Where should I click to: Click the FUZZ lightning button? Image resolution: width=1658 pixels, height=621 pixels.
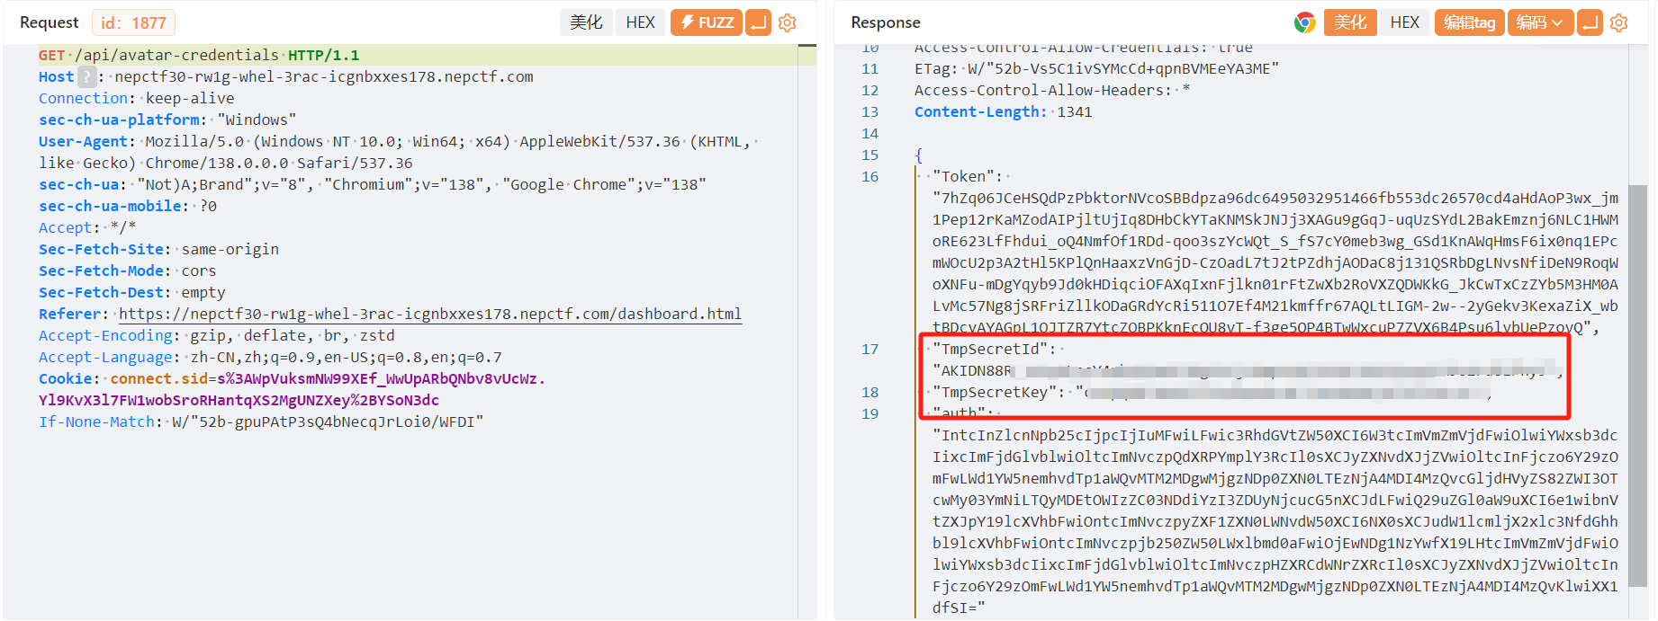click(x=707, y=22)
